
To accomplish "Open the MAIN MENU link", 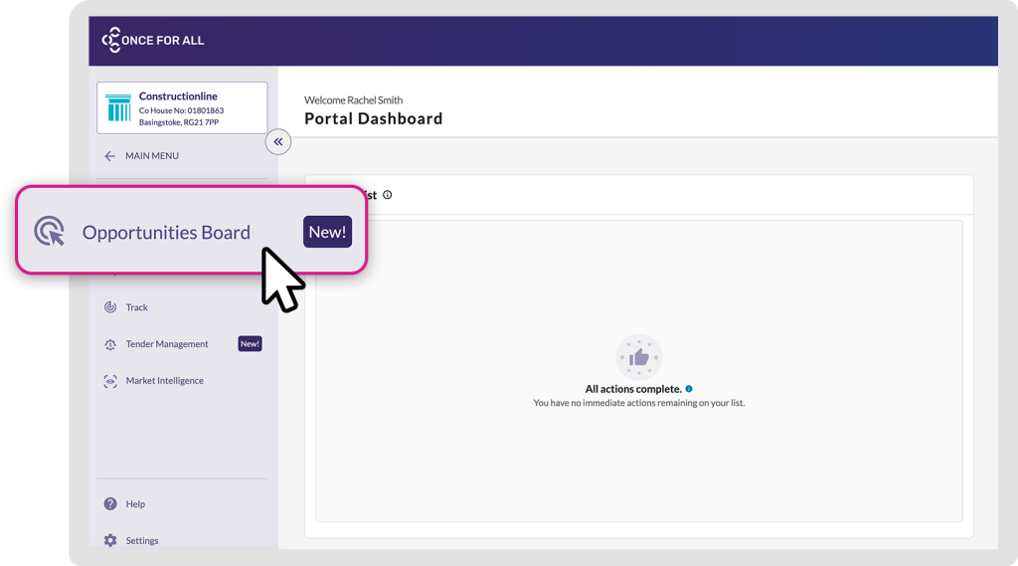I will (152, 156).
